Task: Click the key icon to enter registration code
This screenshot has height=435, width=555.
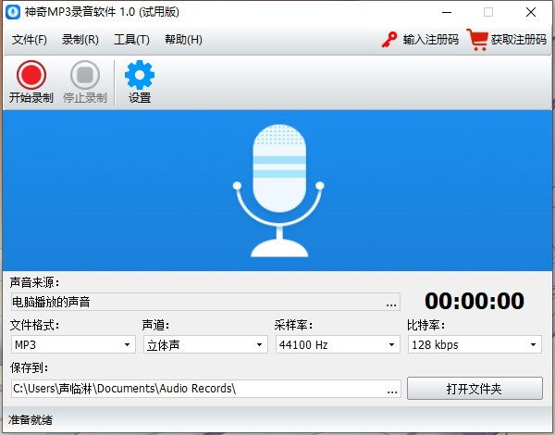Action: (389, 40)
